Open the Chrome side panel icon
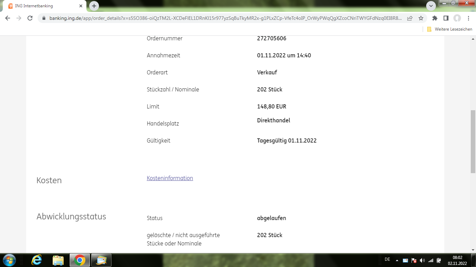 (446, 18)
